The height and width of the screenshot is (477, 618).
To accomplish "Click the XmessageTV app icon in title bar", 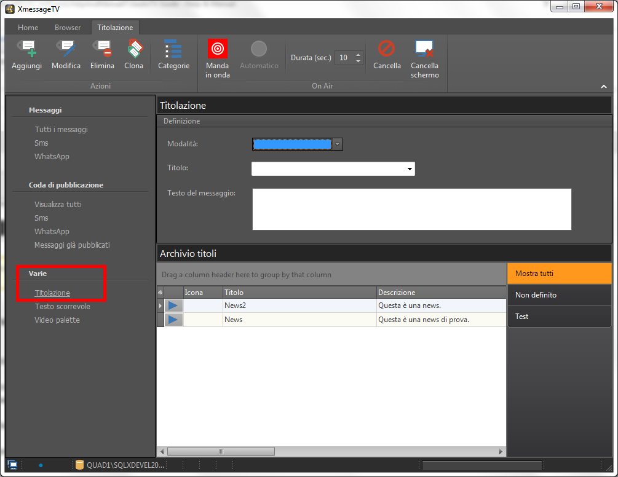I will [x=10, y=9].
